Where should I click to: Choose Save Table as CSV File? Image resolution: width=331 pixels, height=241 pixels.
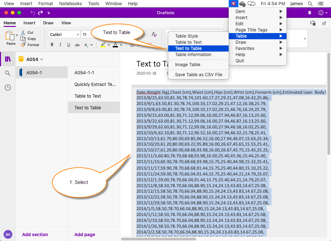click(198, 75)
